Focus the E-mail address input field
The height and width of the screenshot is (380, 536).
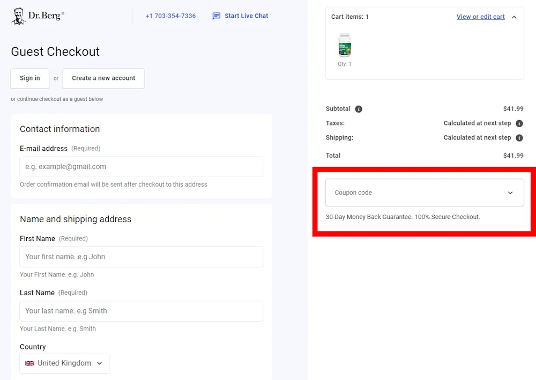tap(141, 167)
